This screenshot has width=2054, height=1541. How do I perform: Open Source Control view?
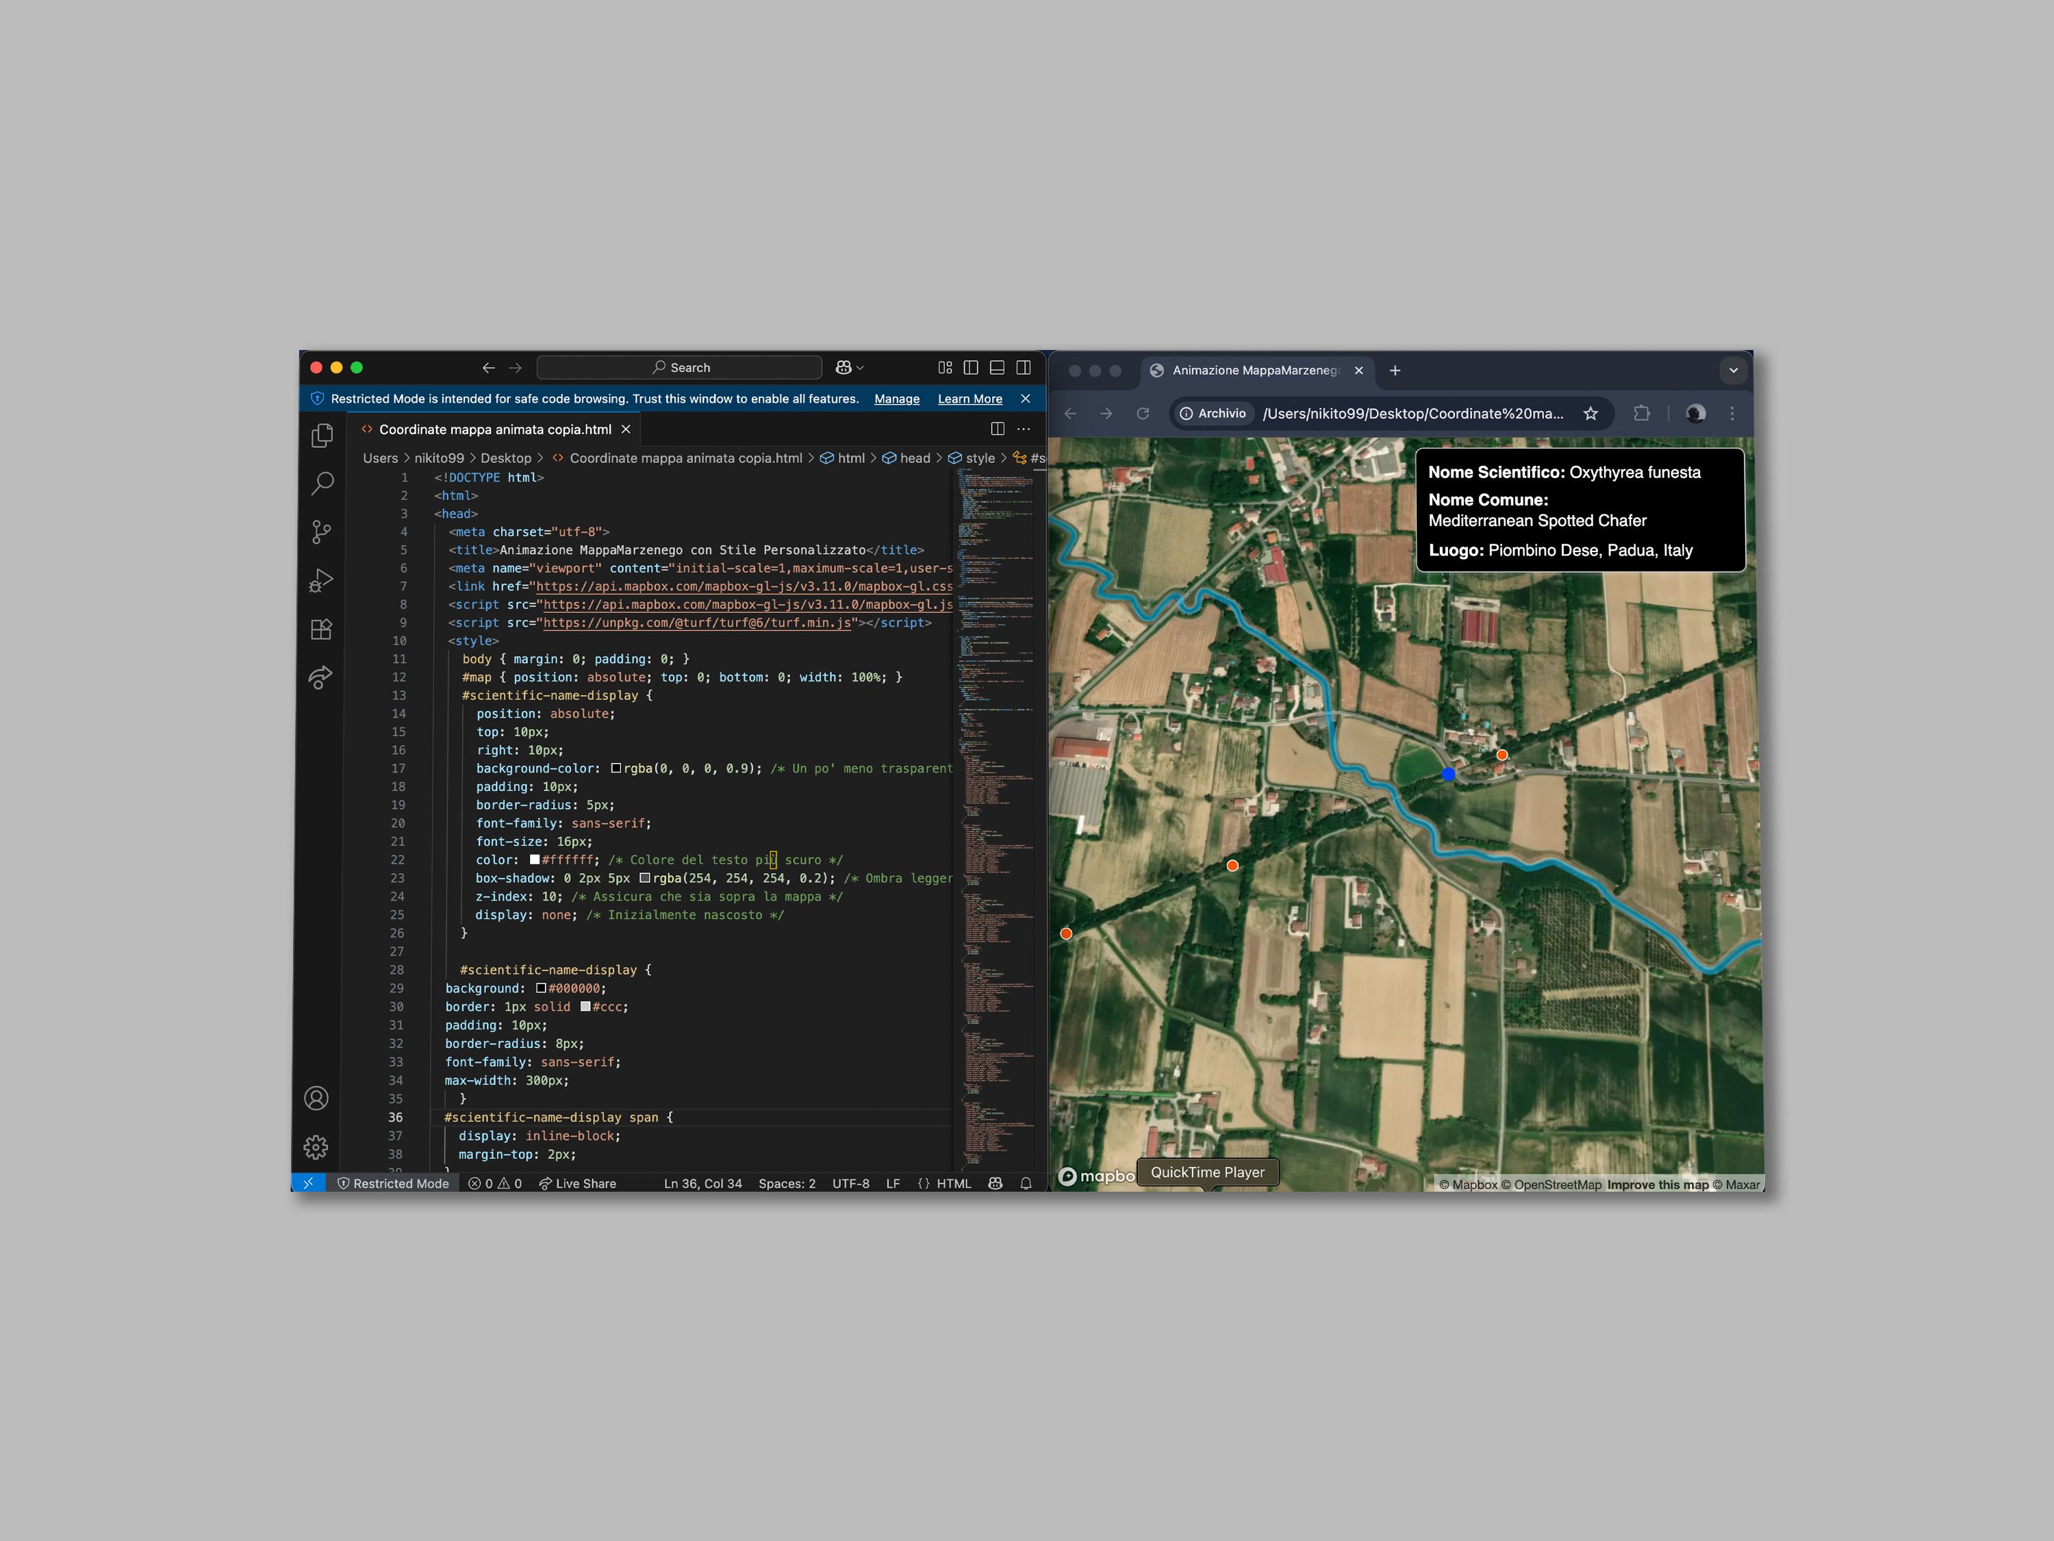pyautogui.click(x=321, y=532)
